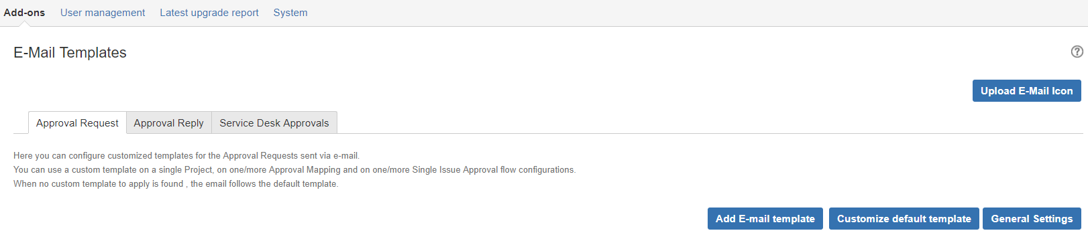Switch to the Approval Reply tab
1088x245 pixels.
tap(168, 123)
